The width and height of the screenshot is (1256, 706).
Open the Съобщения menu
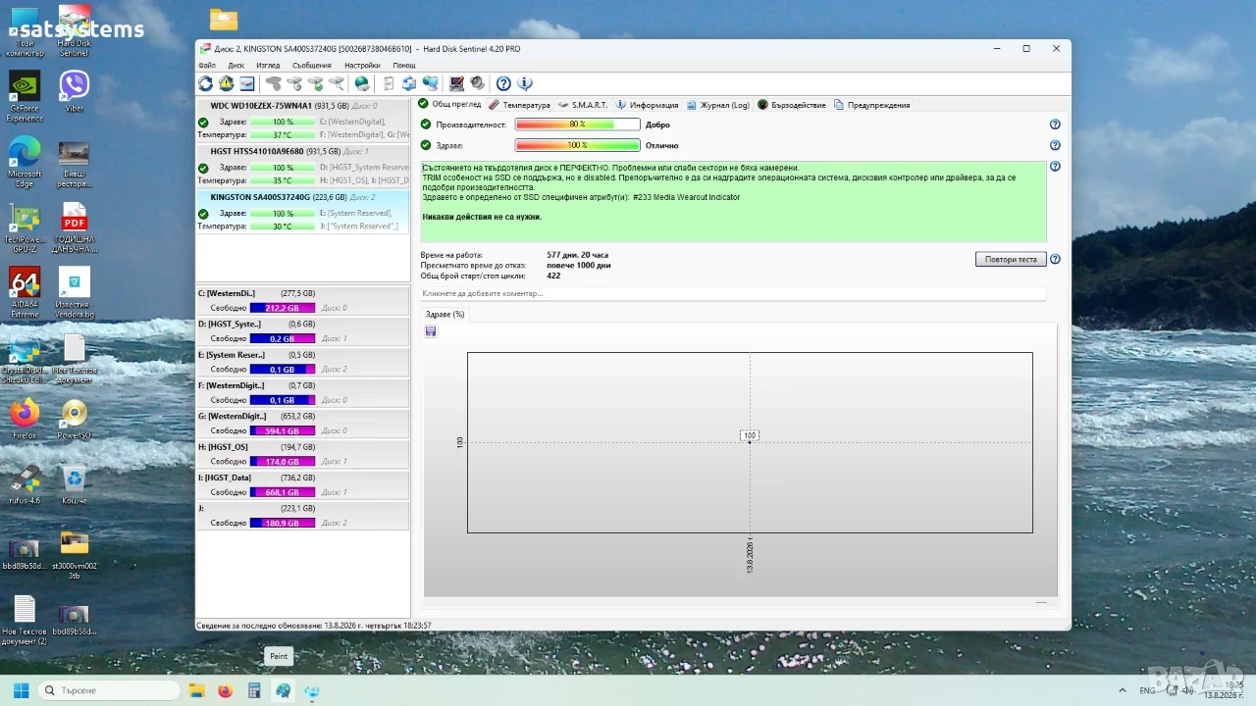312,66
